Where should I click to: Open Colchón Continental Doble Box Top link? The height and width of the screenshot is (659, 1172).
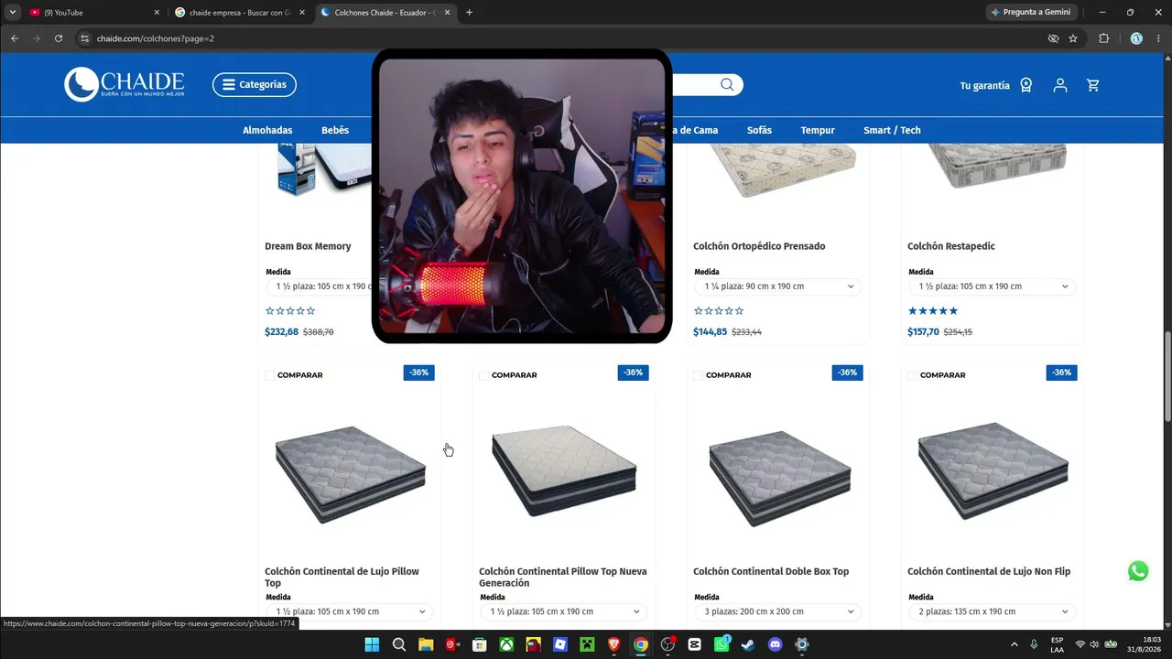771,571
